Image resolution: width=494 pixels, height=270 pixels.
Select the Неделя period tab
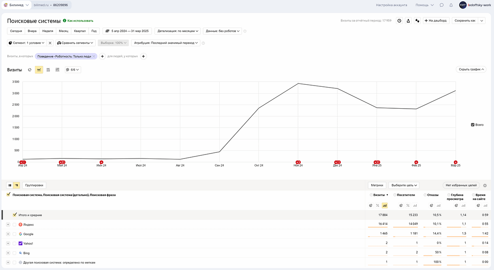[x=47, y=31]
